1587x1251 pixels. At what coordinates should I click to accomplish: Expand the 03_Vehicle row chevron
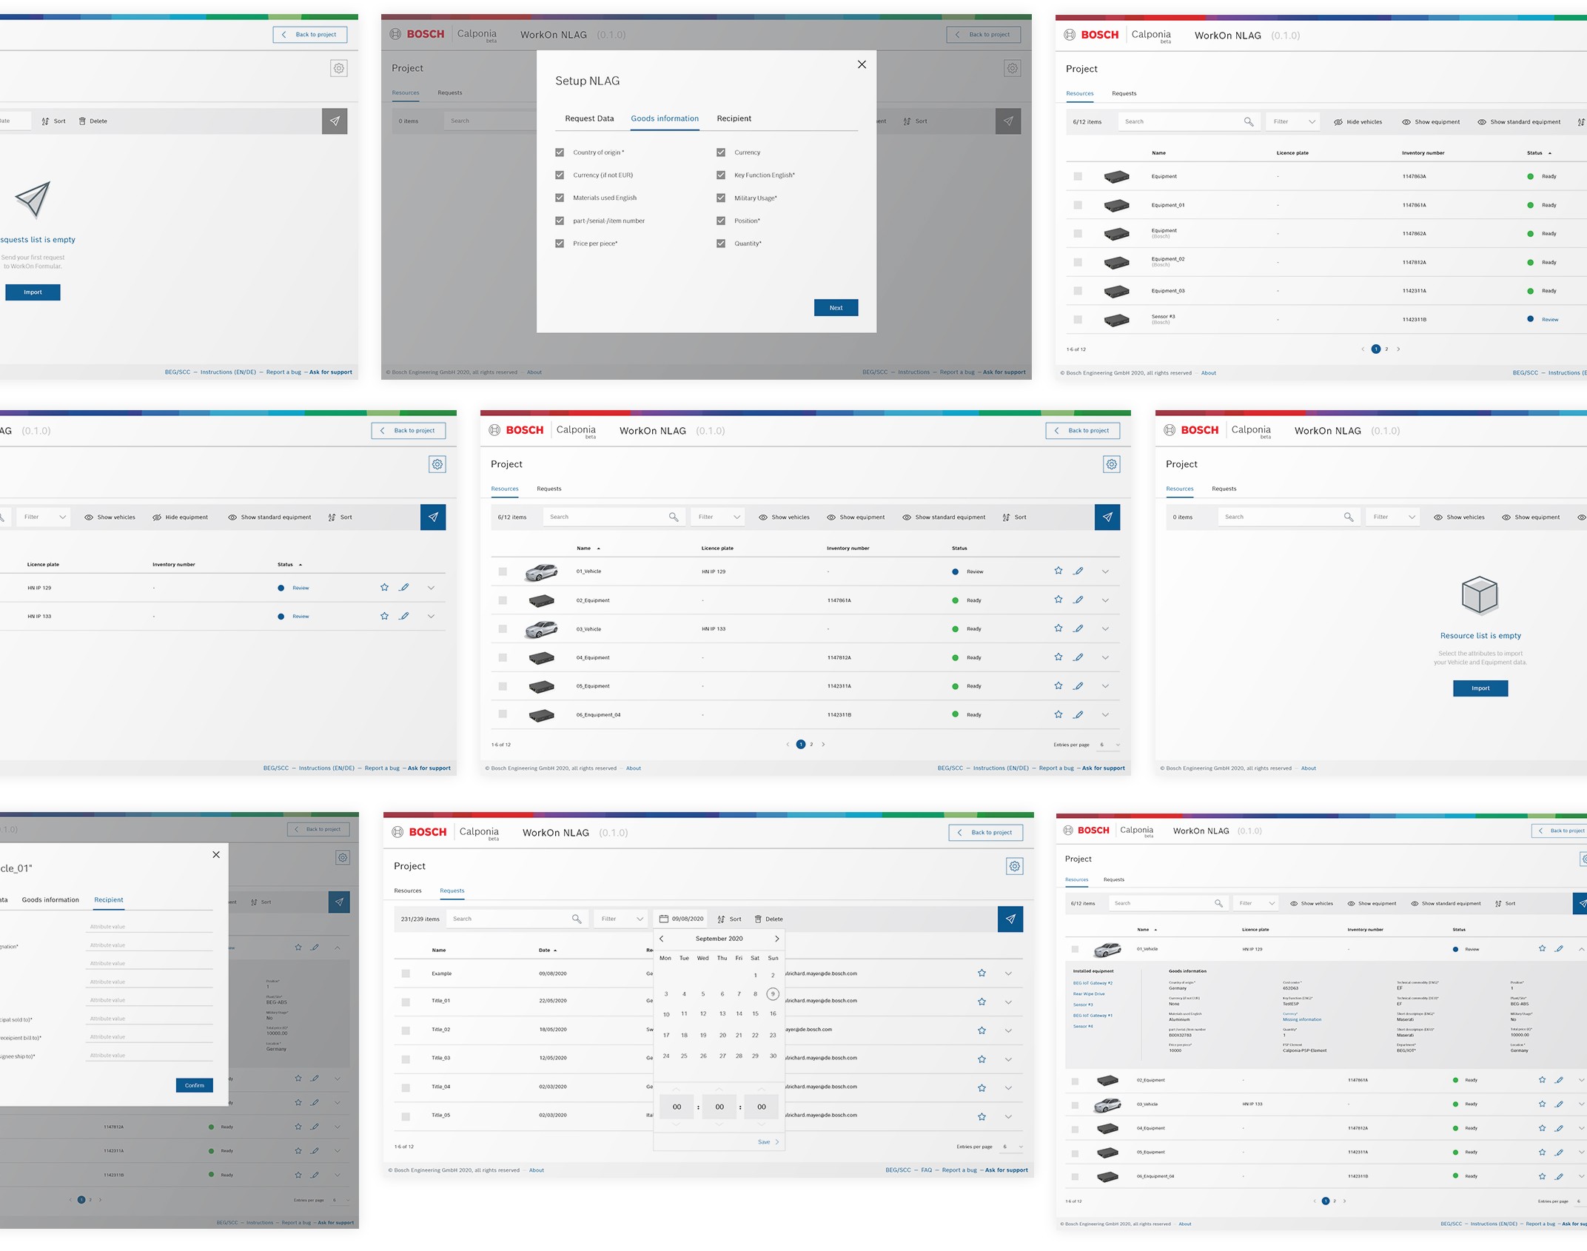tap(1105, 628)
